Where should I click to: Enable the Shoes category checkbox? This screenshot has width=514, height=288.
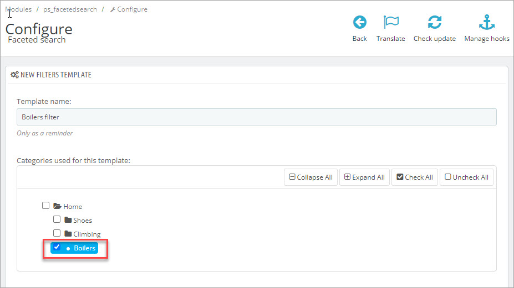click(57, 219)
